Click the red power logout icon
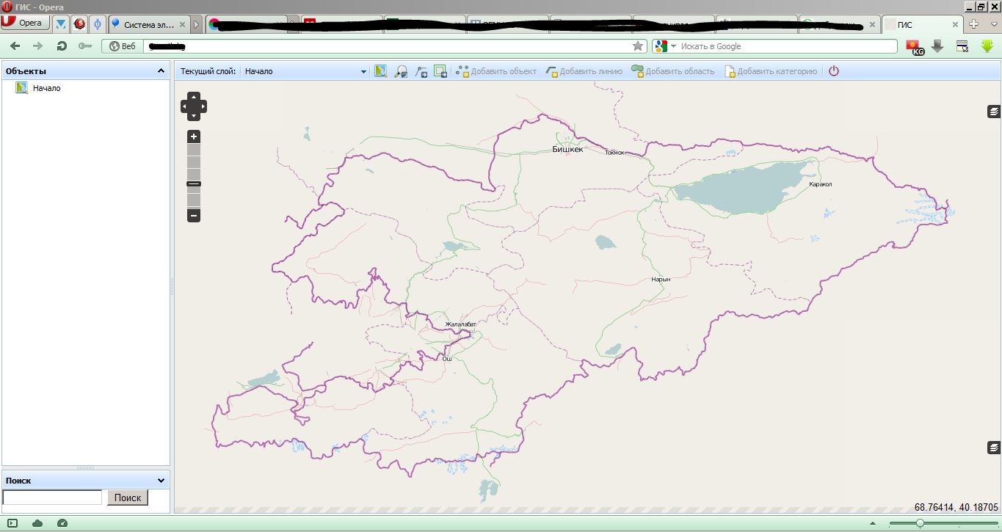This screenshot has width=1002, height=532. tap(833, 71)
